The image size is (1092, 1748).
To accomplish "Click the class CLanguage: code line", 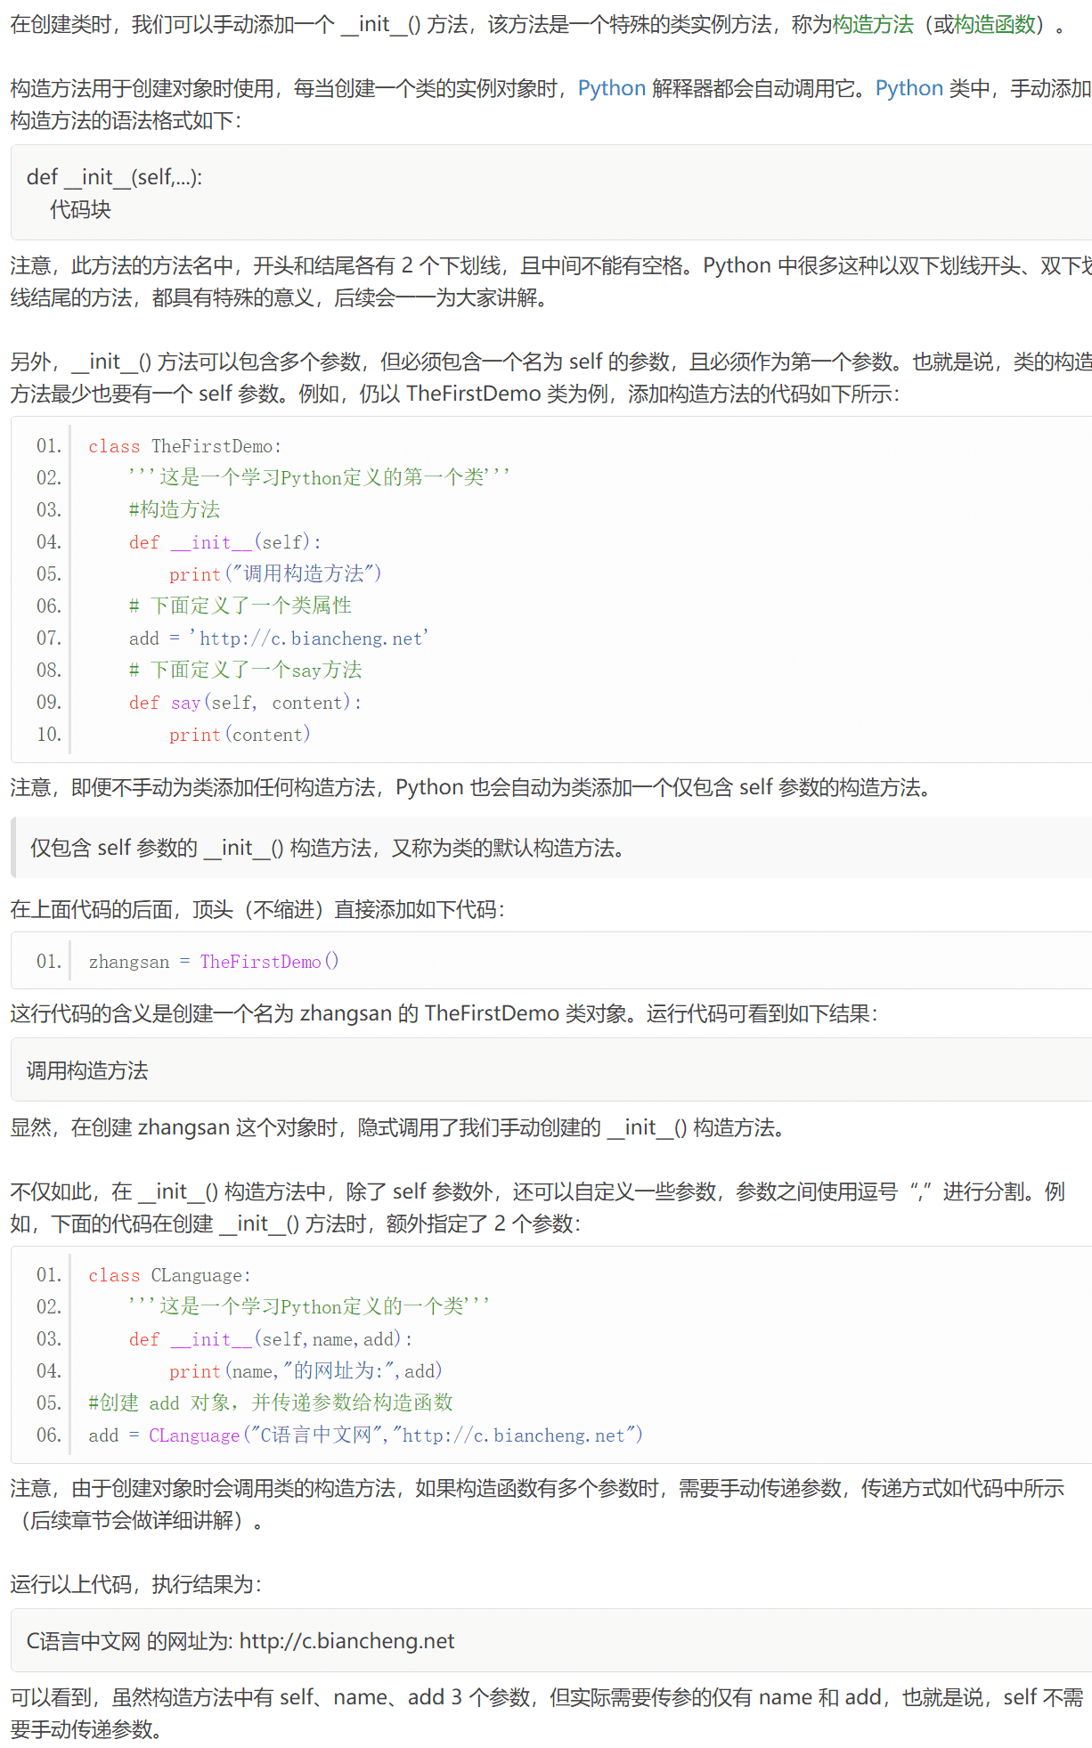I will 169,1275.
